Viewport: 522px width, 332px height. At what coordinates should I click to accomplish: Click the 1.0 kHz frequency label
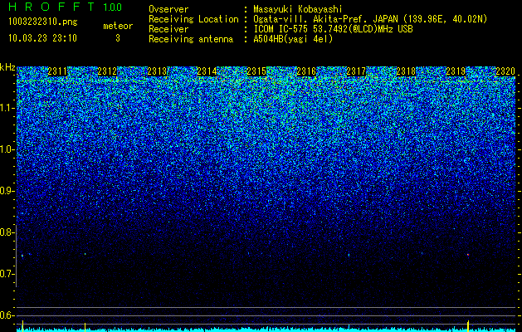coord(7,149)
